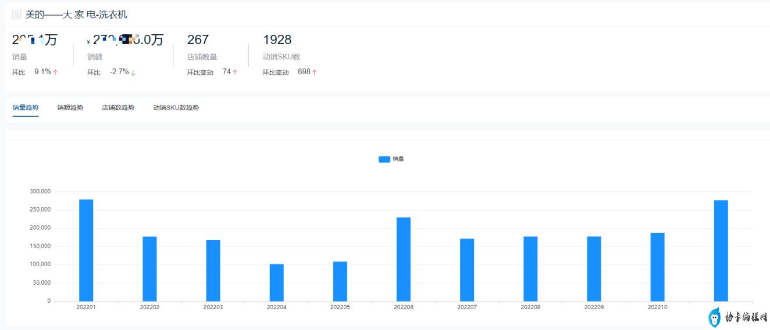The image size is (770, 330).
Task: Select the 202205 sales bar
Action: [340, 281]
